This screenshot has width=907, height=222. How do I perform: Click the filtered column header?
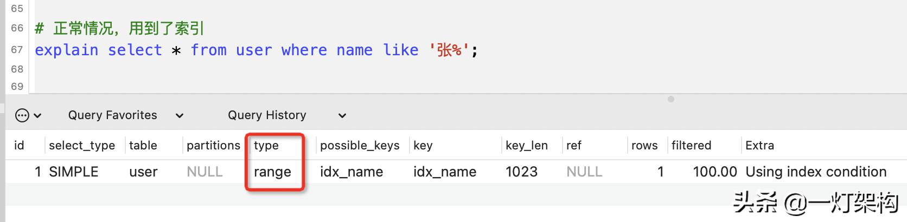(691, 145)
